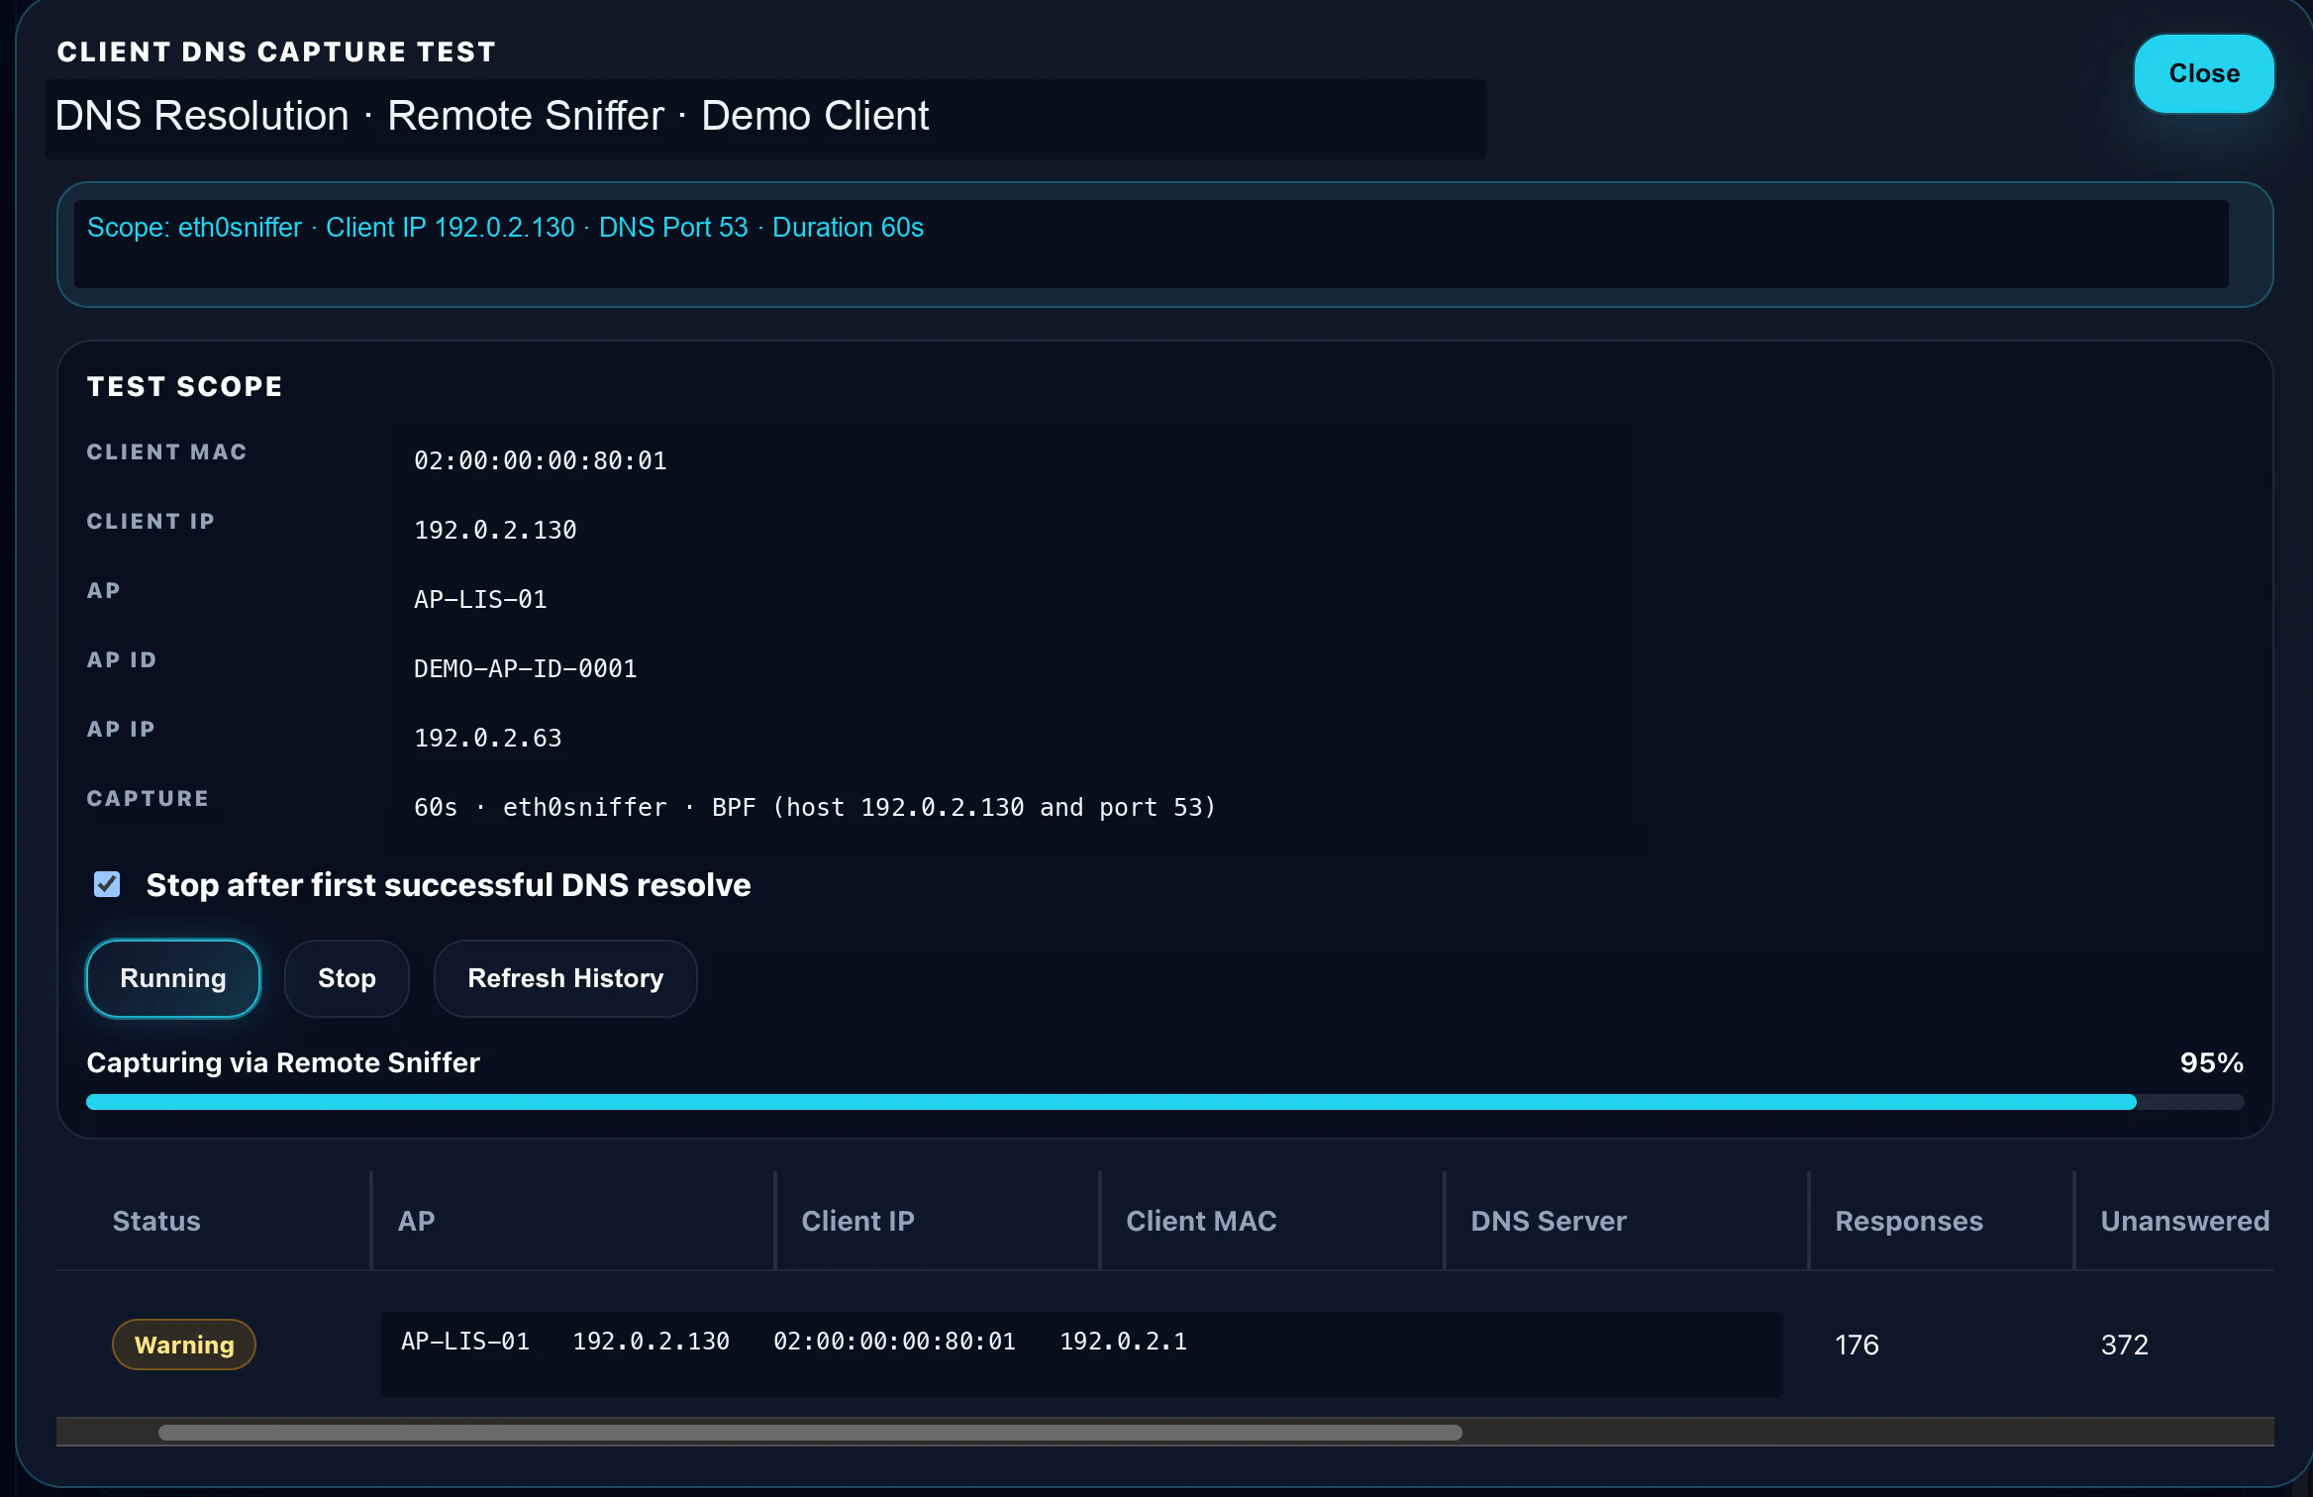Close the DNS capture test dialog
The width and height of the screenshot is (2313, 1497).
pos(2203,74)
